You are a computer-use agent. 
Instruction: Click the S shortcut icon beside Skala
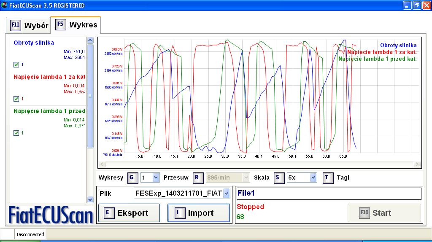point(279,177)
